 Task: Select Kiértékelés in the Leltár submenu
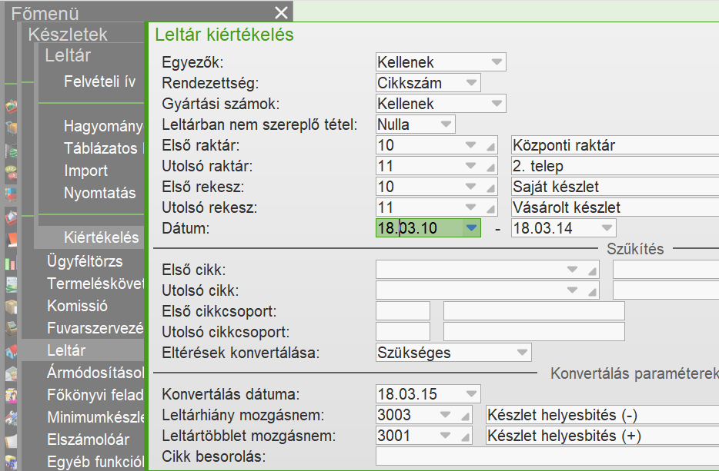point(102,237)
